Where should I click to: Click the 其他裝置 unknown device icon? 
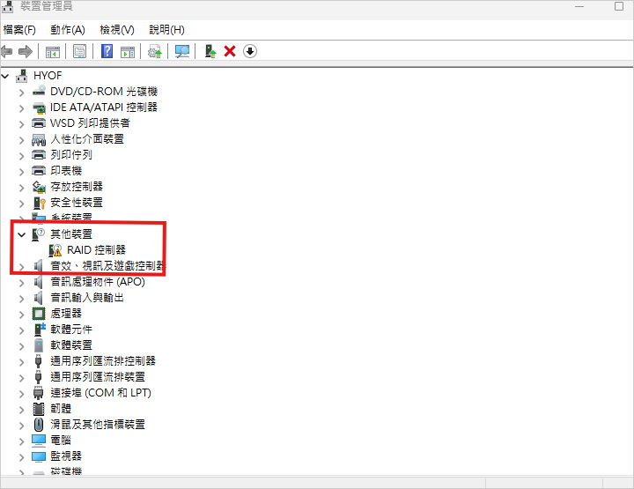pos(39,234)
